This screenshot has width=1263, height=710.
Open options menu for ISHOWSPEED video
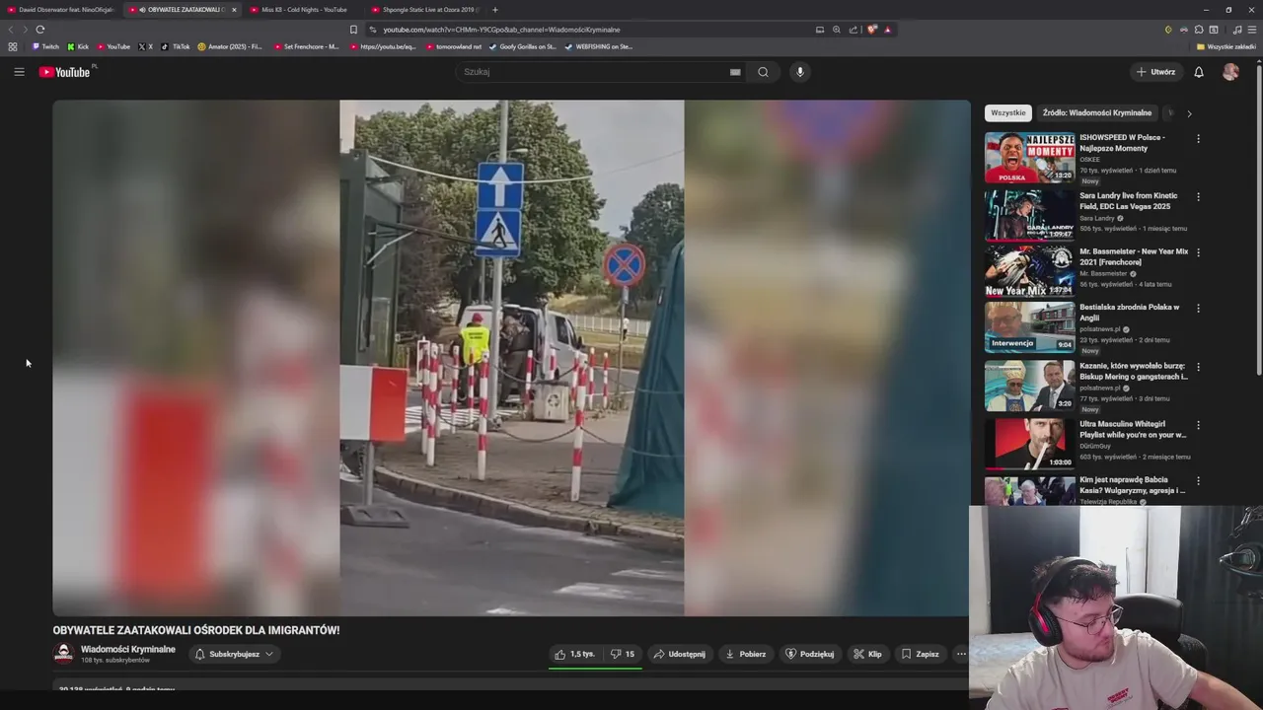pyautogui.click(x=1199, y=139)
